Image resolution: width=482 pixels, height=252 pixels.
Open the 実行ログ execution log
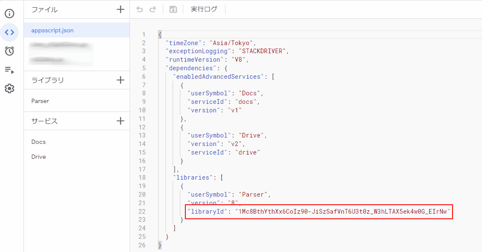(x=204, y=9)
